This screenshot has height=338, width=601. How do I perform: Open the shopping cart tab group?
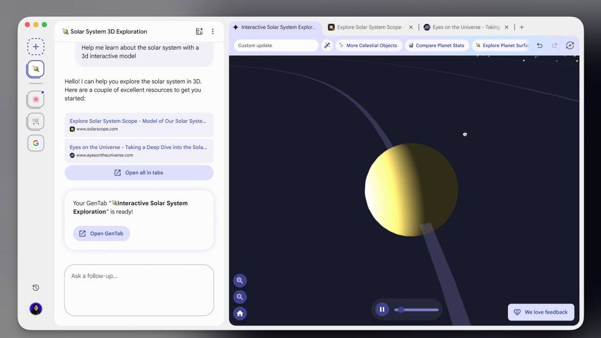[x=36, y=121]
